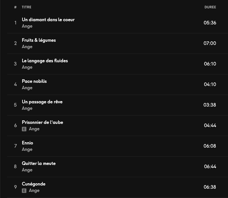Click the explicit badge on Prisonnier de l'aube
The height and width of the screenshot is (198, 228).
tap(24, 129)
